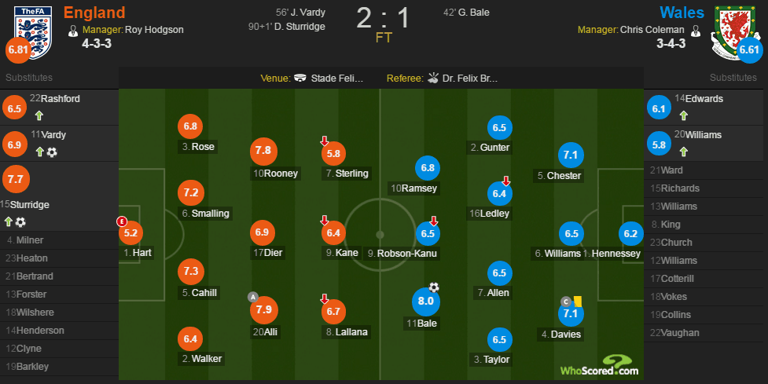The image size is (768, 384).
Task: Click Sterling's red substituted-off arrow
Action: click(324, 141)
